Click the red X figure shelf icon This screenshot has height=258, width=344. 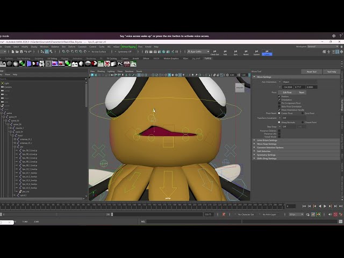(107, 64)
